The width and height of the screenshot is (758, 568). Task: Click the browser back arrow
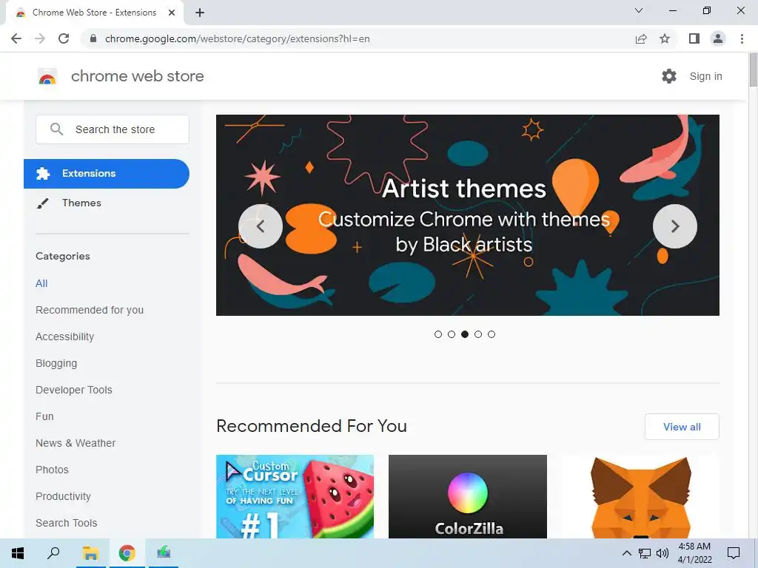[16, 38]
